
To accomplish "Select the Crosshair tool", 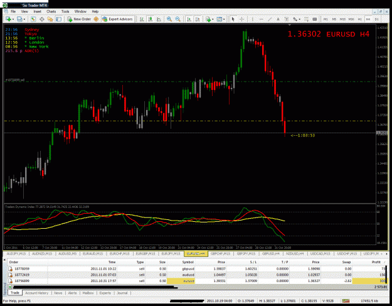I will (241, 19).
